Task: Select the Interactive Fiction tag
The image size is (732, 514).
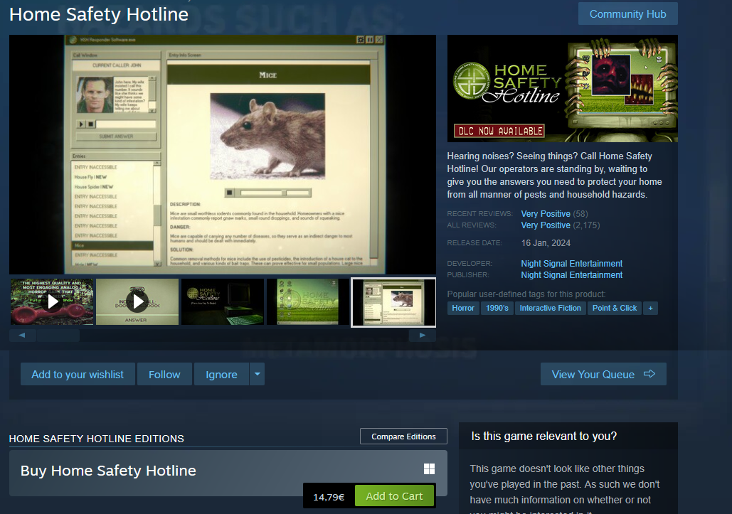Action: pyautogui.click(x=551, y=309)
